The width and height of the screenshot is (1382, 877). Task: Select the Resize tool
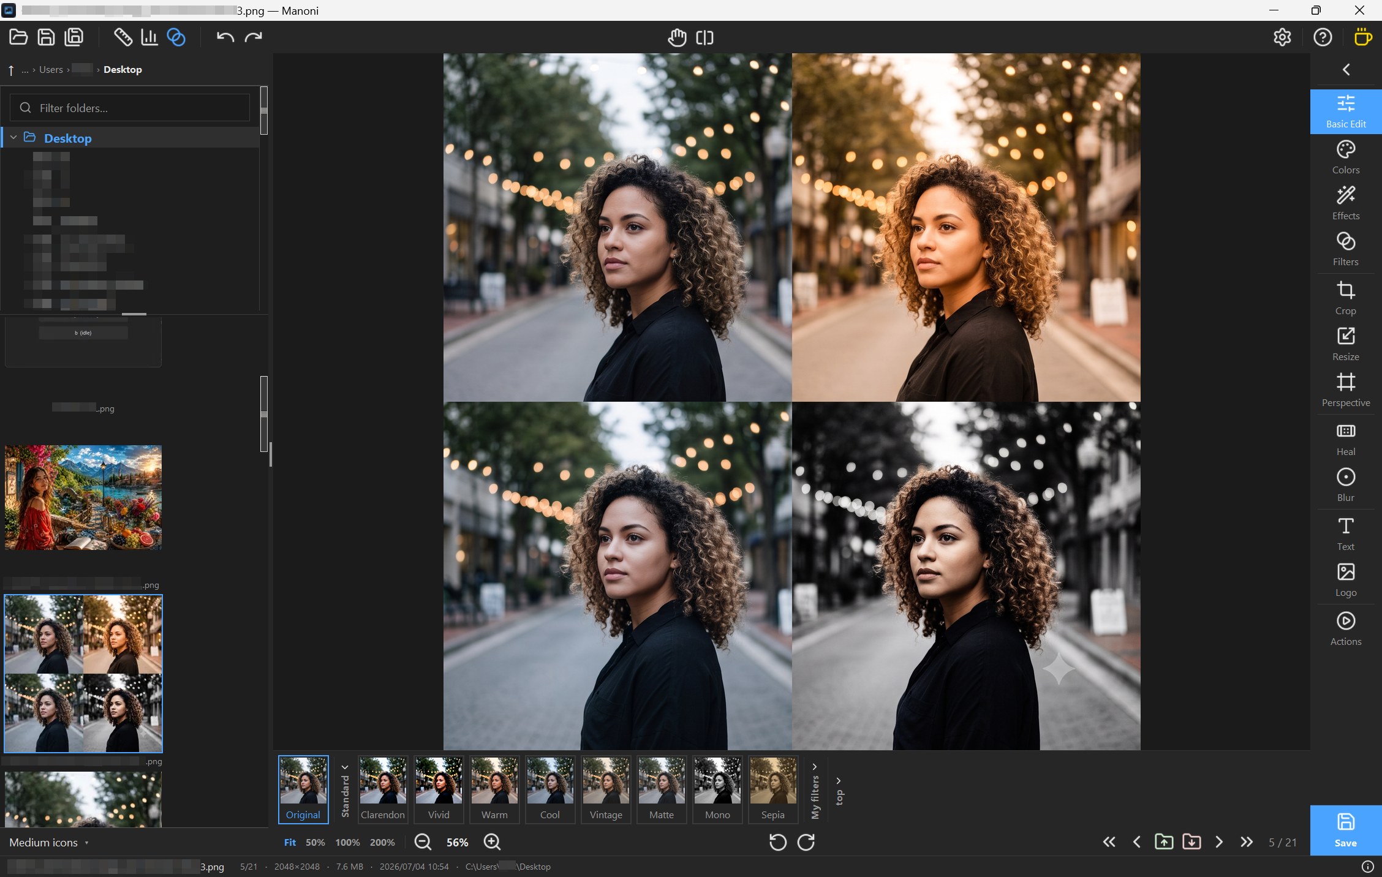[x=1346, y=344]
